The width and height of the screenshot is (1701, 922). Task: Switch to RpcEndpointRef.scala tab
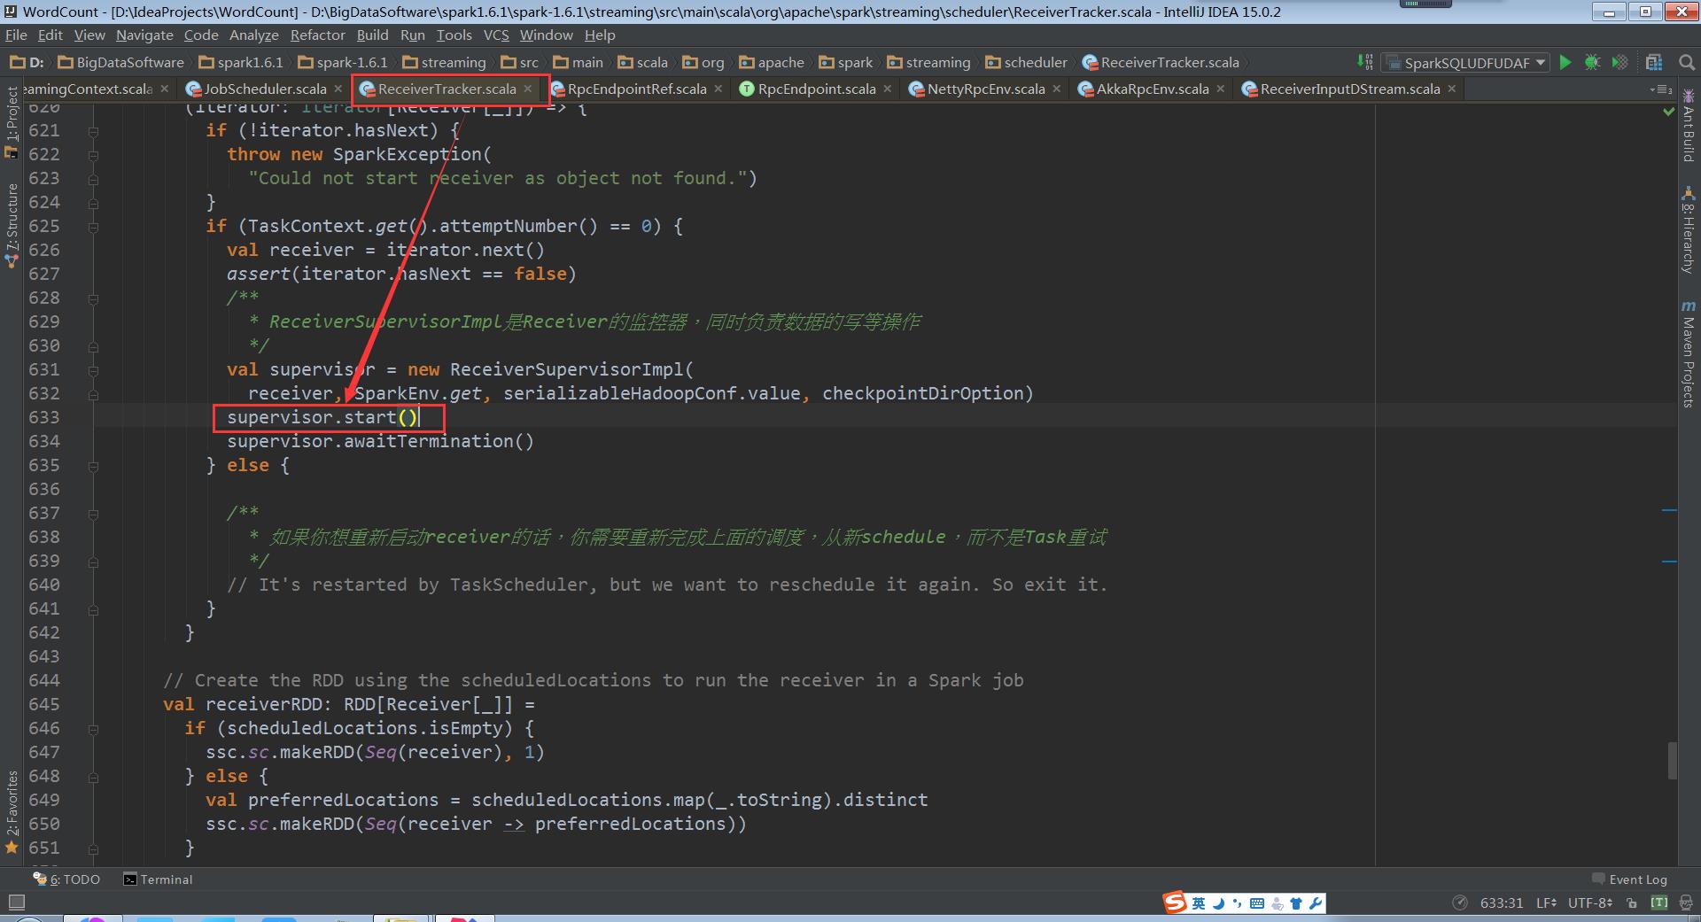pyautogui.click(x=637, y=89)
